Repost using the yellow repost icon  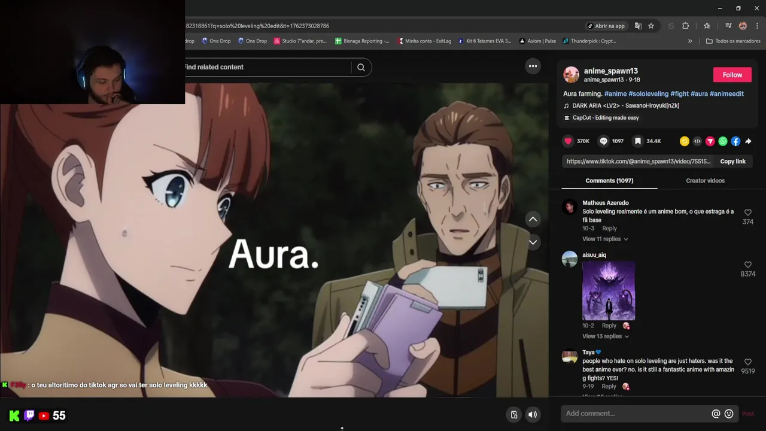click(x=685, y=141)
